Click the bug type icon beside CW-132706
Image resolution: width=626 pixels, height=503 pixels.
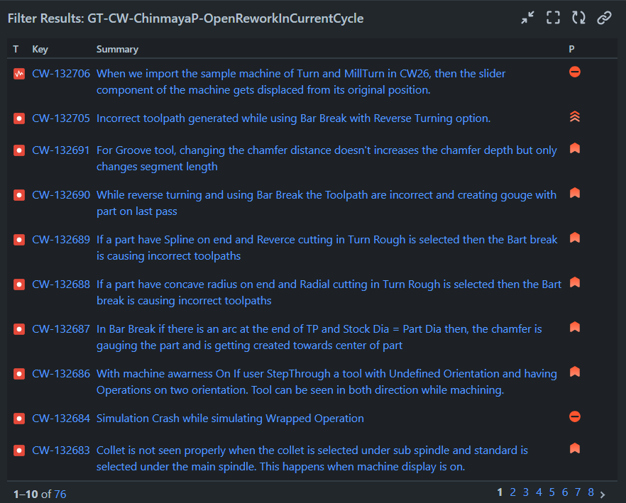[18, 73]
